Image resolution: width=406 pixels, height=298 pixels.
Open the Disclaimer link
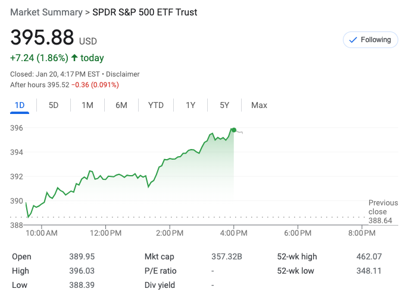[123, 74]
